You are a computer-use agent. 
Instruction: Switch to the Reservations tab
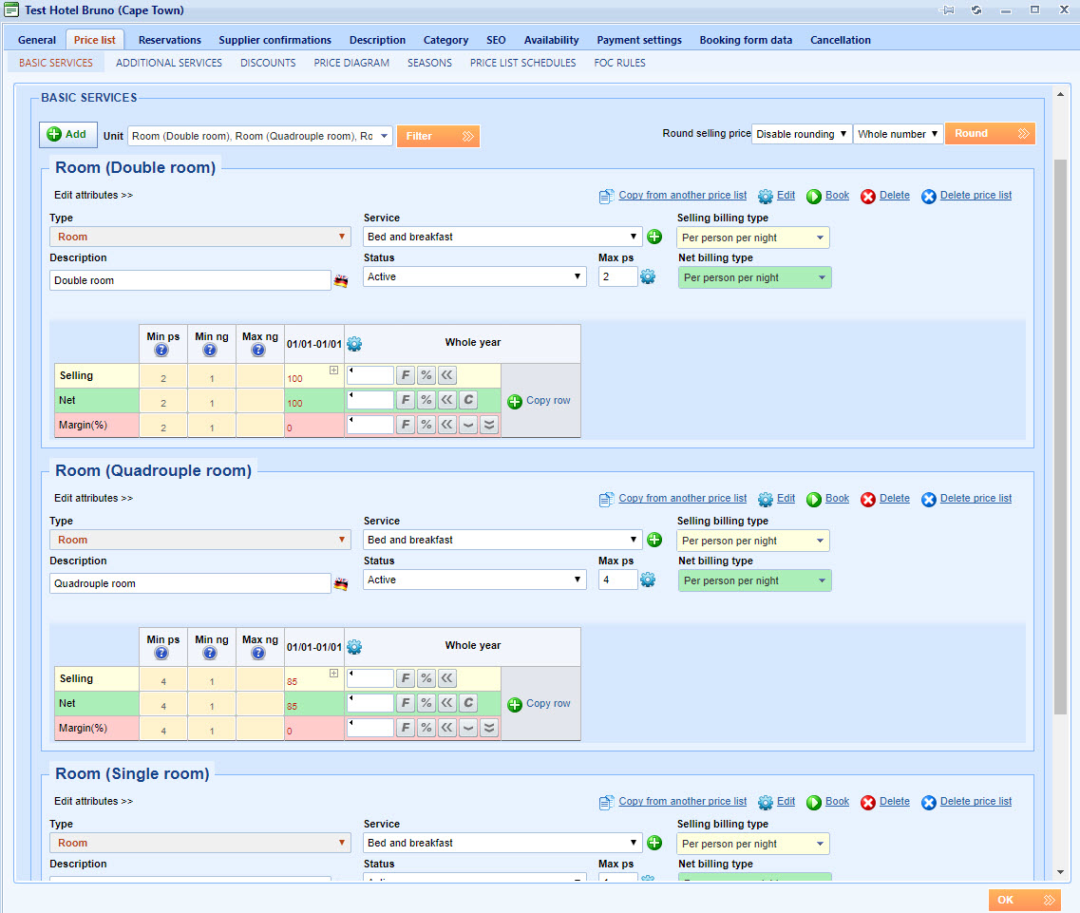(x=169, y=40)
